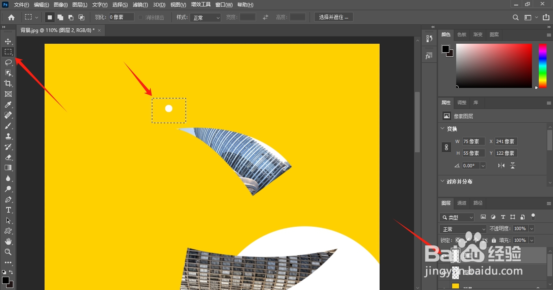
Task: Choose Intersect with selection mode
Action: (81, 17)
